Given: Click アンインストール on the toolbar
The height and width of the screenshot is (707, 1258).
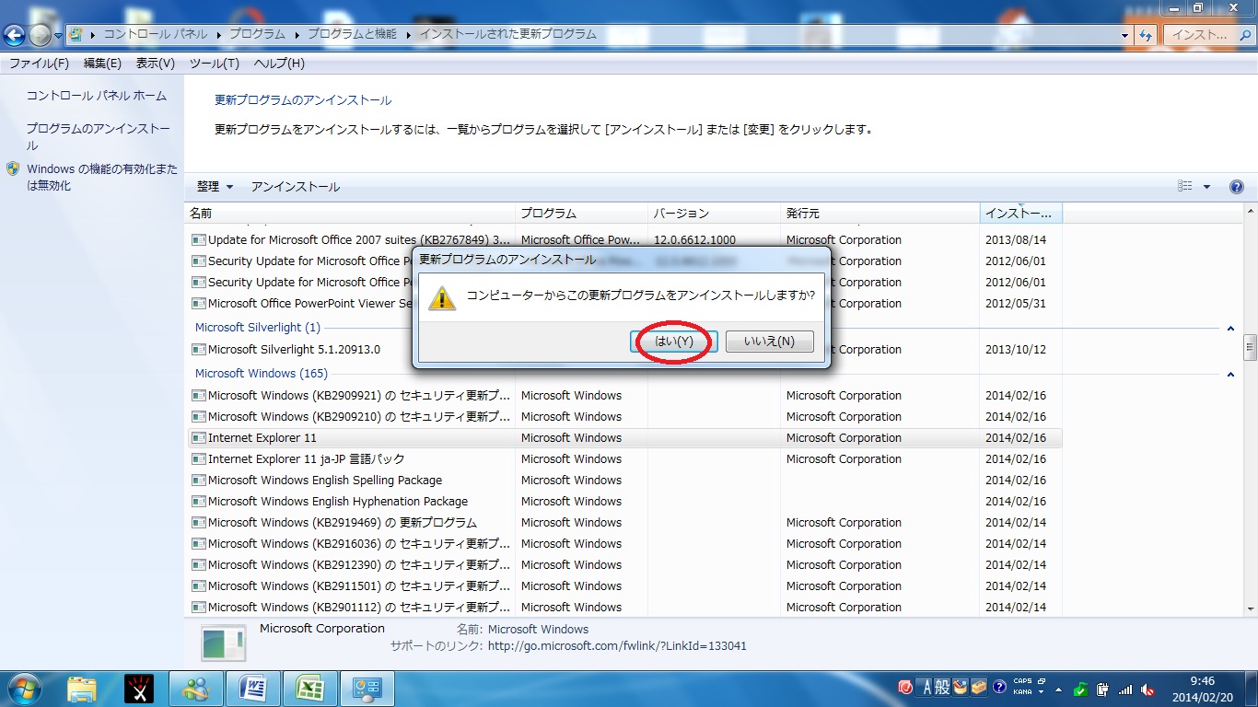Looking at the screenshot, I should (x=296, y=187).
